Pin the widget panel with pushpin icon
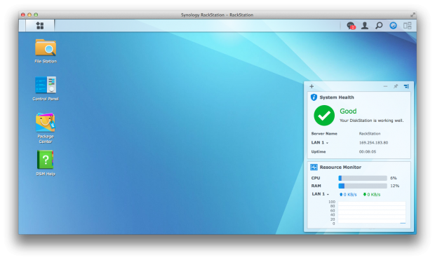This screenshot has height=260, width=435. click(396, 86)
